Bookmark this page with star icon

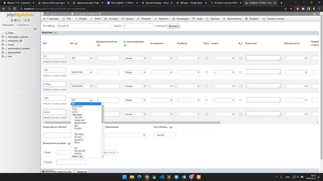coord(291,9)
